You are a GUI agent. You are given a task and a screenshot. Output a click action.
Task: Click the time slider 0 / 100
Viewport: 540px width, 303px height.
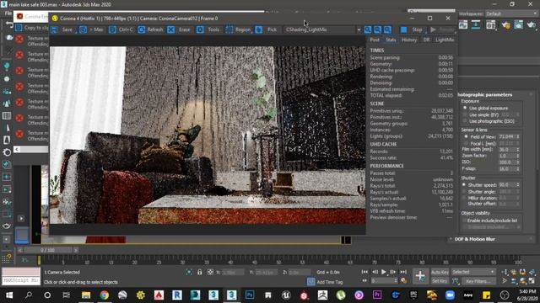click(48, 250)
